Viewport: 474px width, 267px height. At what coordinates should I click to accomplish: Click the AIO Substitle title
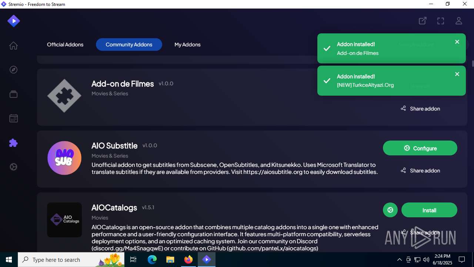[x=114, y=146]
